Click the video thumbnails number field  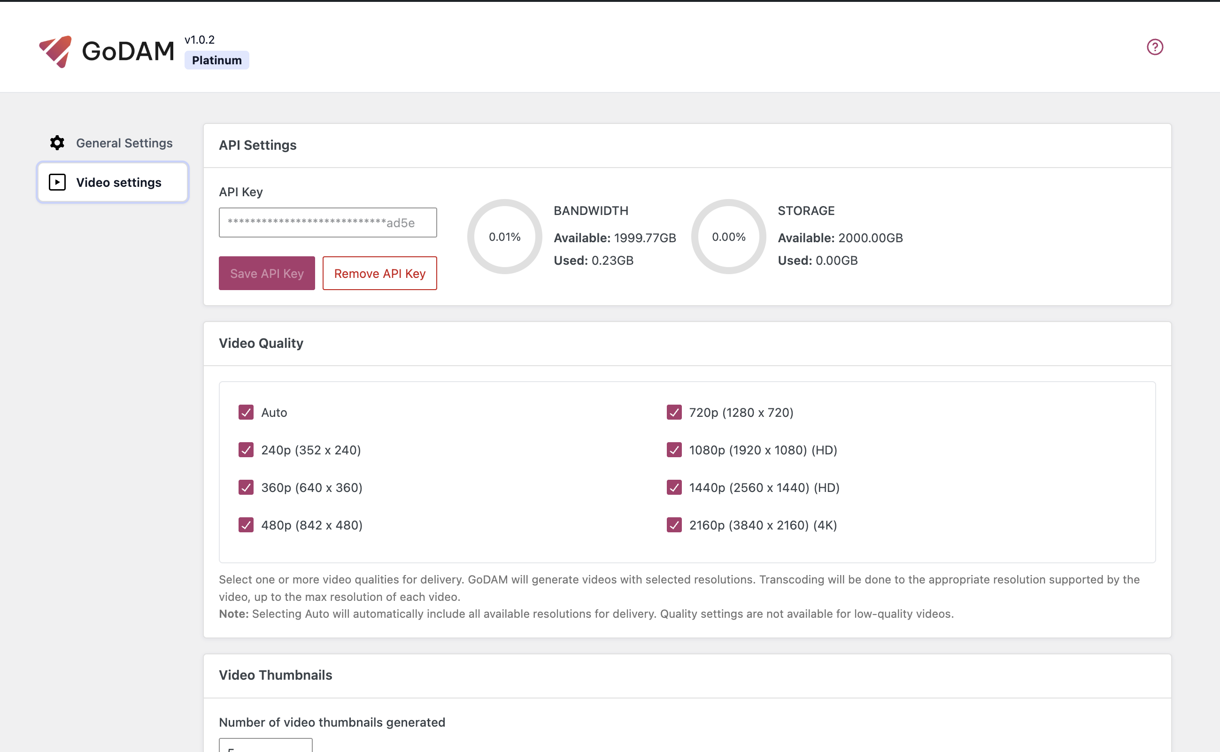tap(265, 745)
